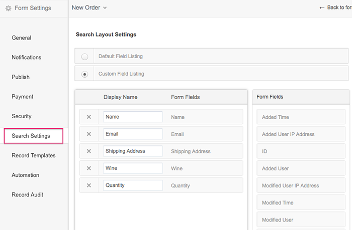The height and width of the screenshot is (230, 356).
Task: Remove the Wine field with X icon
Action: point(89,168)
